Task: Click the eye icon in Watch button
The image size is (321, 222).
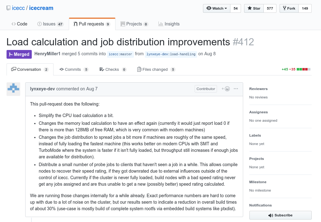Action: (x=209, y=8)
